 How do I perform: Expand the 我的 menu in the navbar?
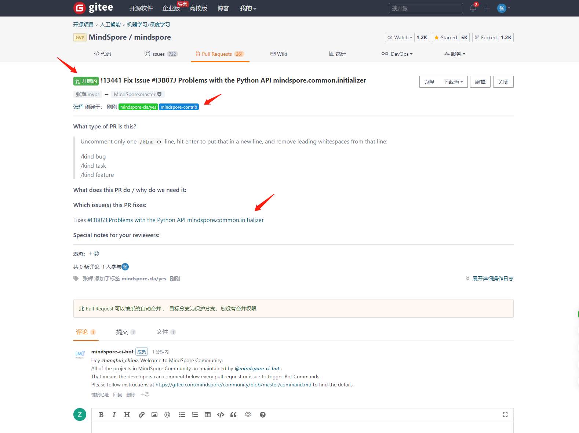tap(248, 8)
